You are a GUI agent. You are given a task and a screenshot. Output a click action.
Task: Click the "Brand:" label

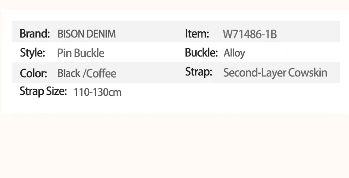coord(34,34)
